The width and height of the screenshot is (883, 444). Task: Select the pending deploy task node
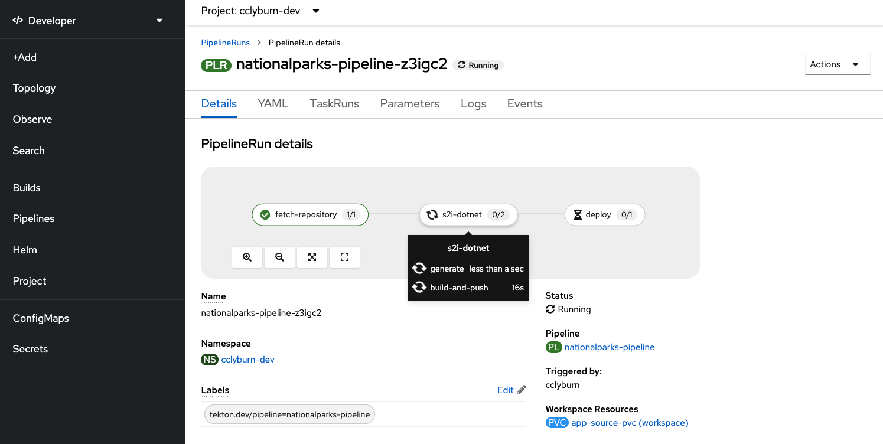(605, 215)
